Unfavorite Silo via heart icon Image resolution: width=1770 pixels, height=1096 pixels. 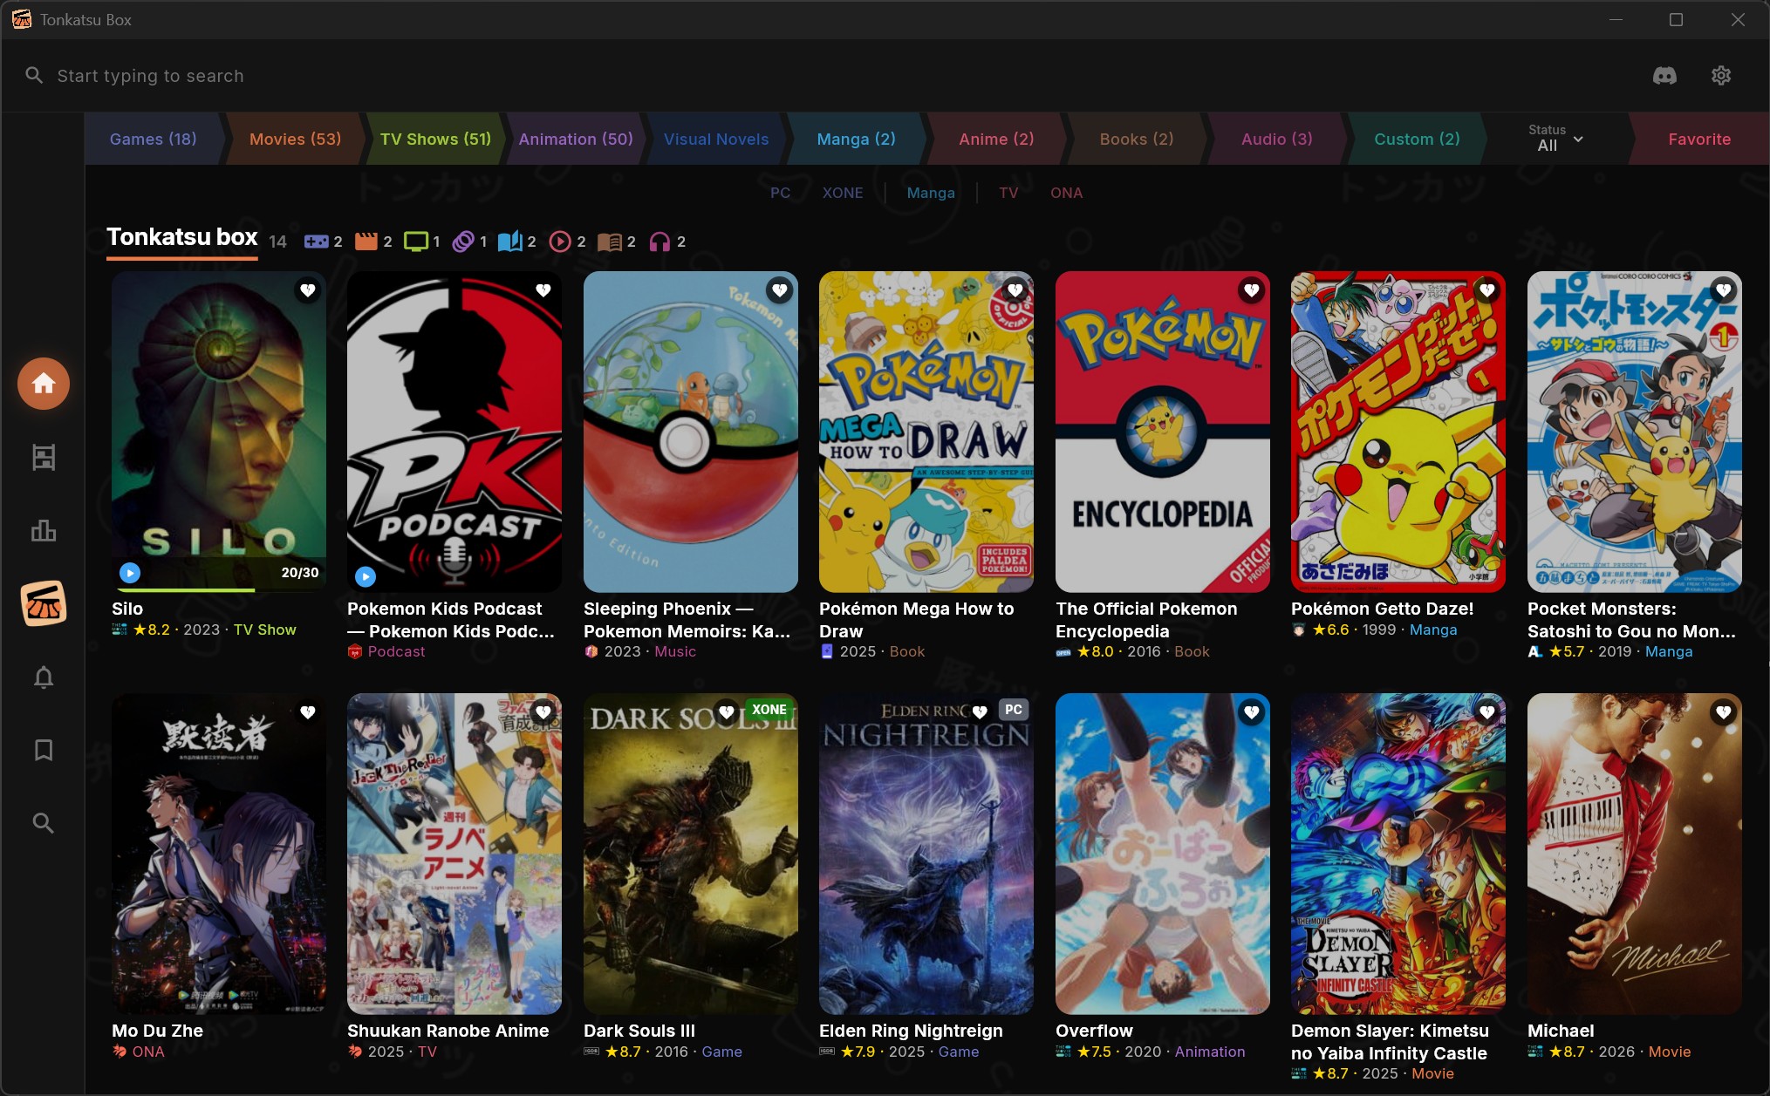pyautogui.click(x=307, y=290)
